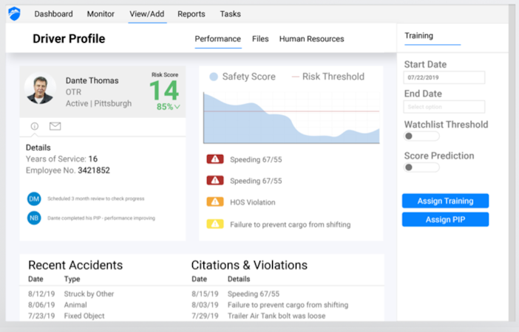Click the orange HOS Violation warning icon
The height and width of the screenshot is (332, 519).
click(215, 202)
